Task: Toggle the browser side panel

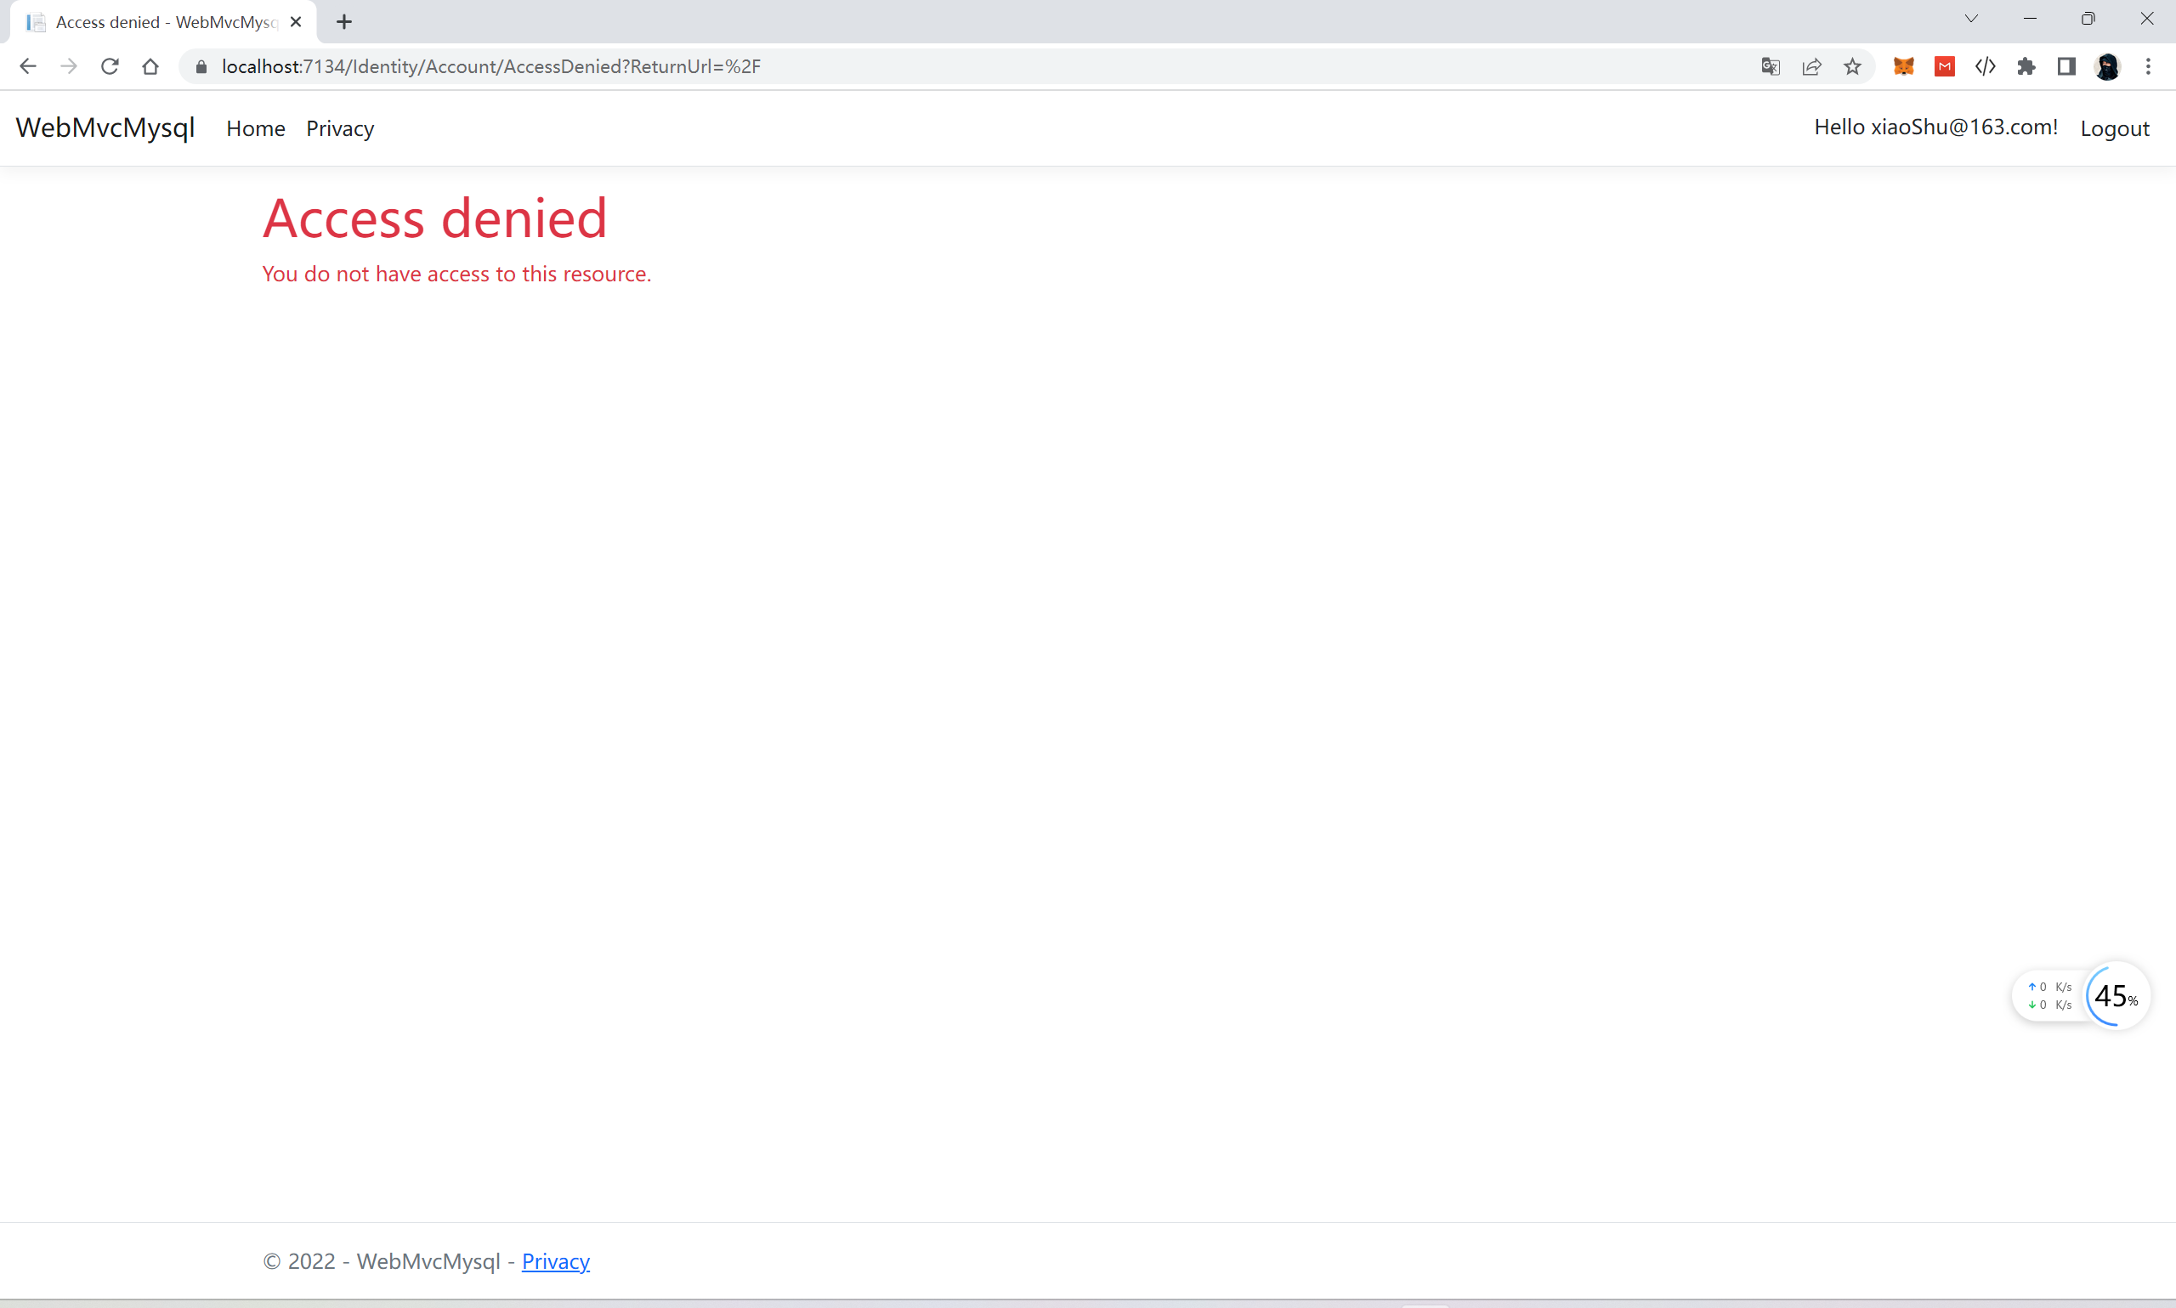Action: [x=2066, y=66]
